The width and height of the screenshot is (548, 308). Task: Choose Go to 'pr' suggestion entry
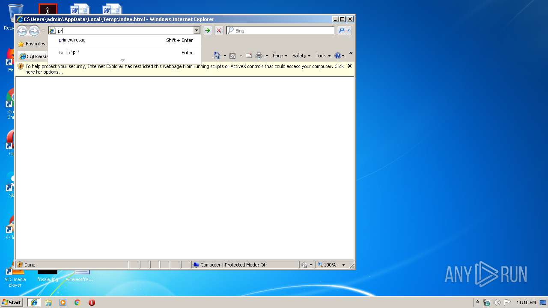125,53
